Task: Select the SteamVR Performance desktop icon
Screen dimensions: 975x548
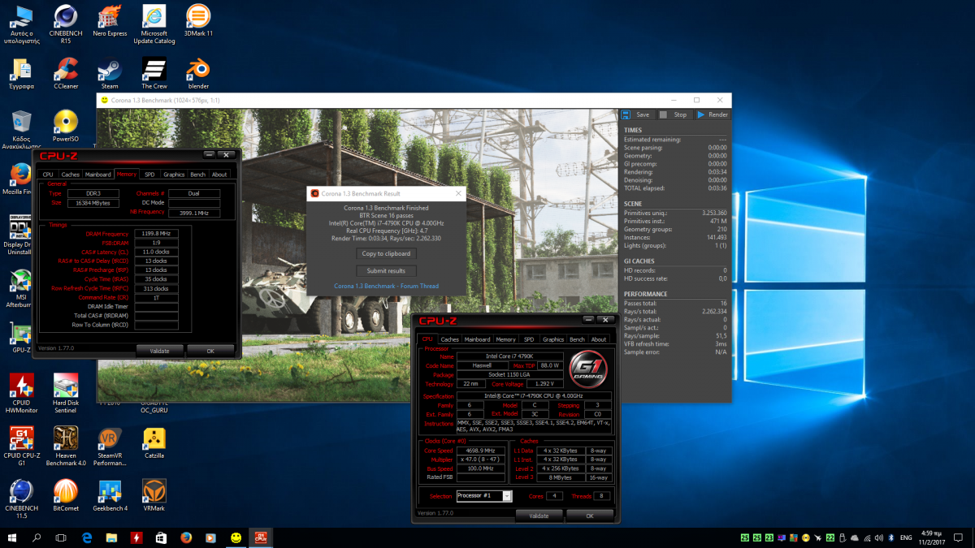Action: click(110, 447)
